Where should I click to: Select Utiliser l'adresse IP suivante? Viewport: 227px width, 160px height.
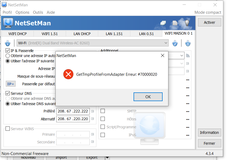tap(8, 61)
